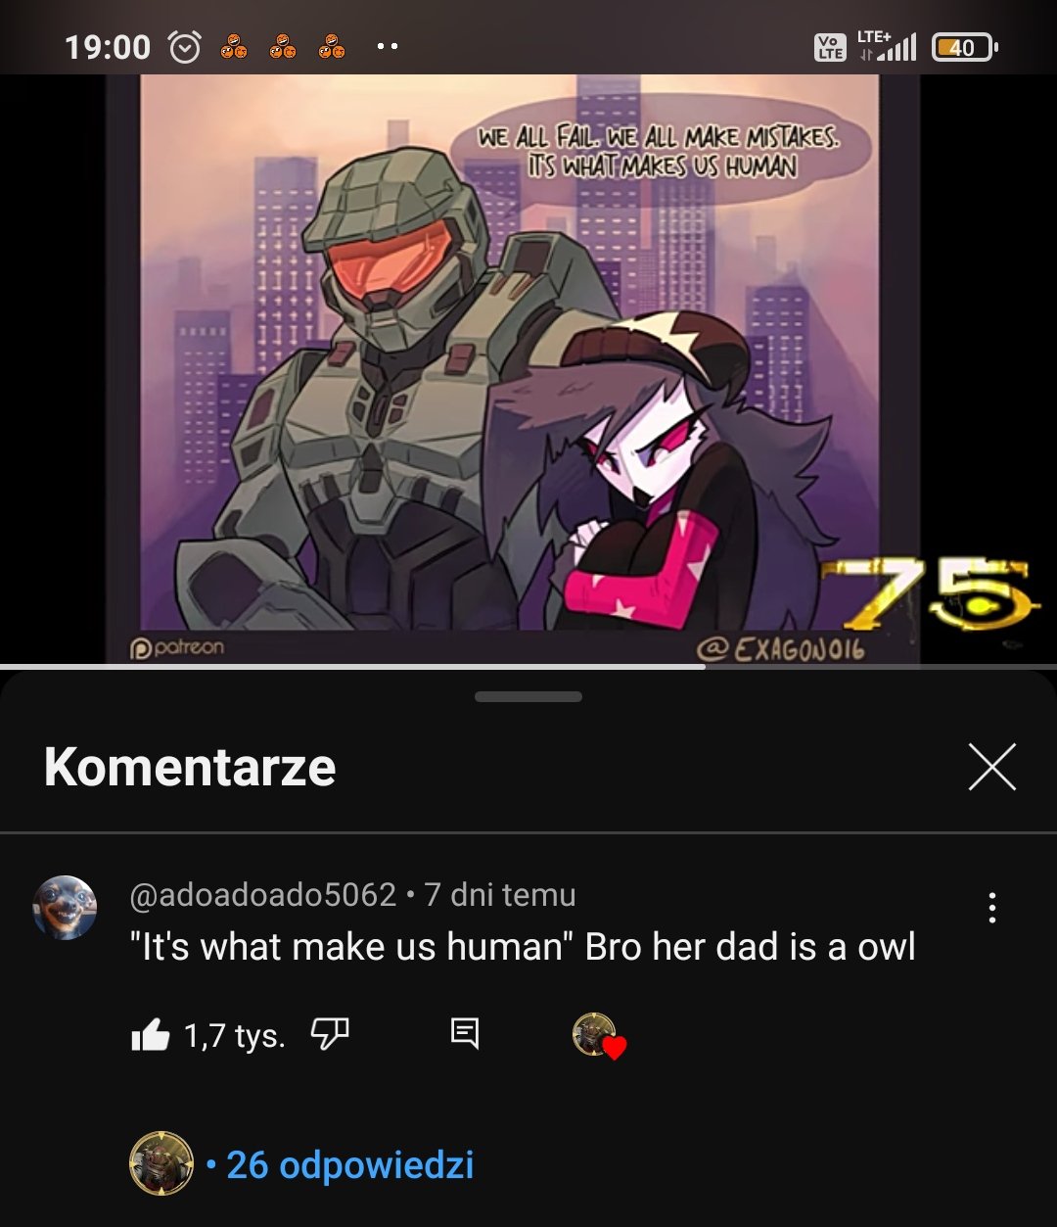Image resolution: width=1057 pixels, height=1227 pixels.
Task: Tap the creator avatar beside 26 odpowiedzi
Action: (161, 1163)
